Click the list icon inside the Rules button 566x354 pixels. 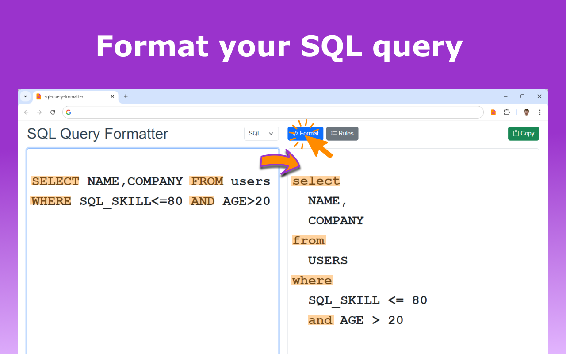click(333, 133)
